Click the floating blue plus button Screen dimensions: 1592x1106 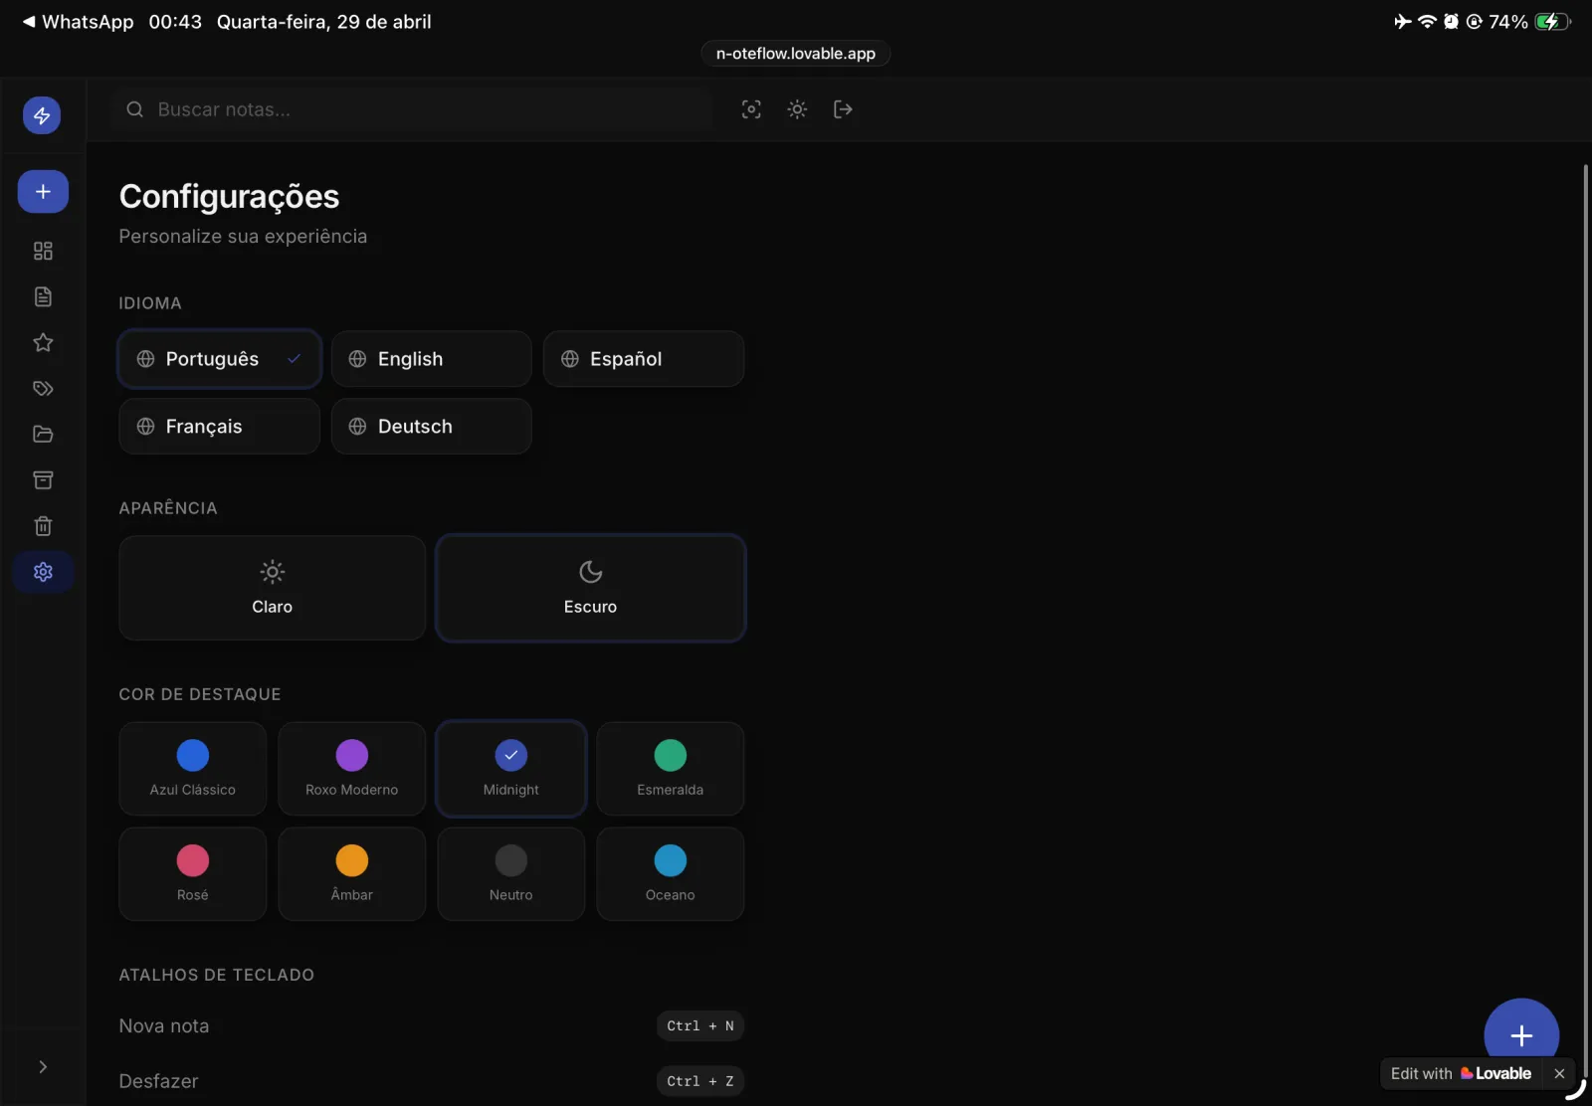pyautogui.click(x=1521, y=1035)
